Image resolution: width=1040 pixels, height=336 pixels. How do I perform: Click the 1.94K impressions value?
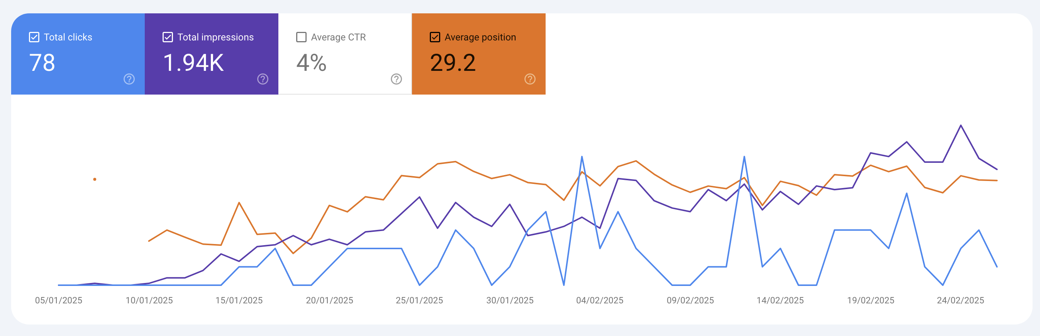pos(193,63)
